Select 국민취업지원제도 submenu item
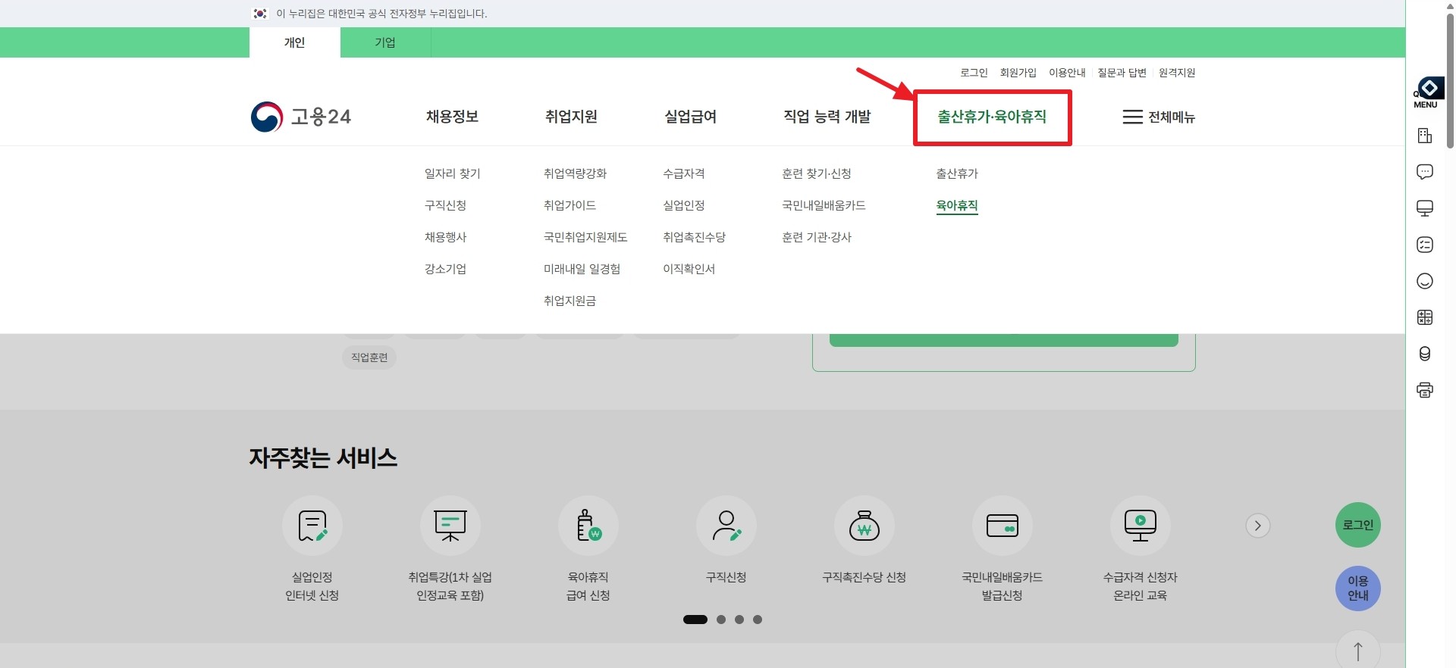The image size is (1456, 668). click(585, 237)
